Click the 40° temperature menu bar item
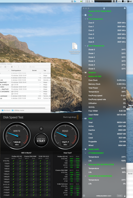The height and width of the screenshot is (198, 133). 130,1
